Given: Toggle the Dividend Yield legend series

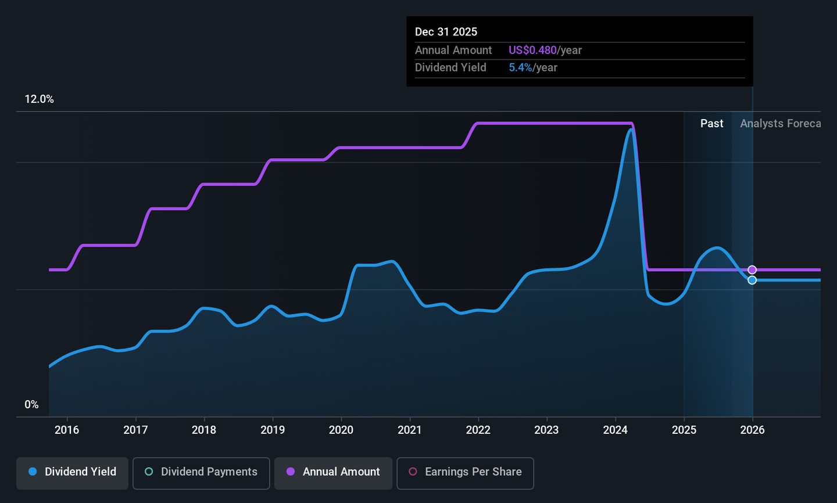Looking at the screenshot, I should click(x=72, y=473).
